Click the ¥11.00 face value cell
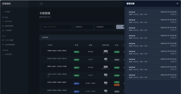The width and height of the screenshot is (181, 94). pos(91,67)
